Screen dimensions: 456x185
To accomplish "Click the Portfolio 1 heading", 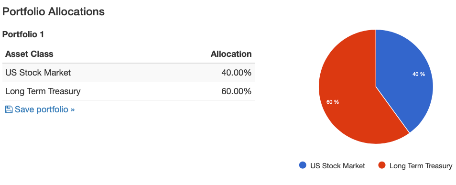I will point(23,34).
